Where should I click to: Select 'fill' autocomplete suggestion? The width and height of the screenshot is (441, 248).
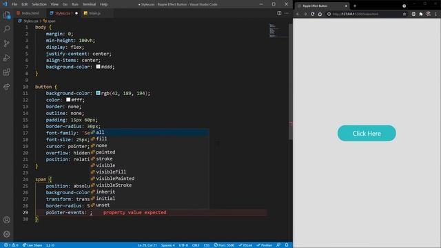(x=150, y=139)
